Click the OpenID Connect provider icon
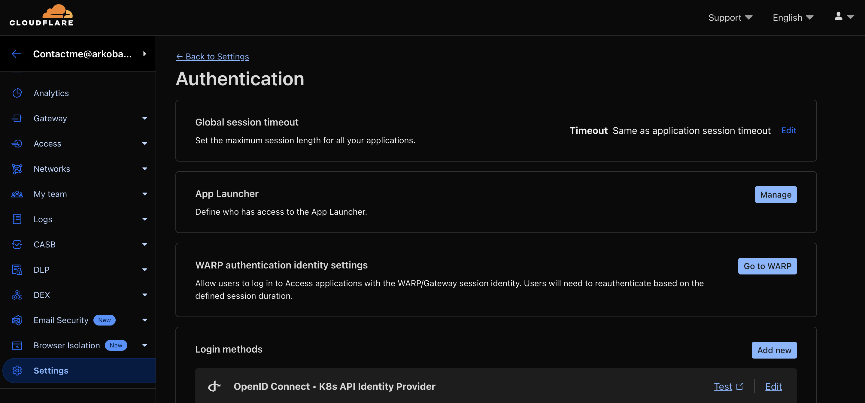This screenshot has width=865, height=403. [214, 386]
